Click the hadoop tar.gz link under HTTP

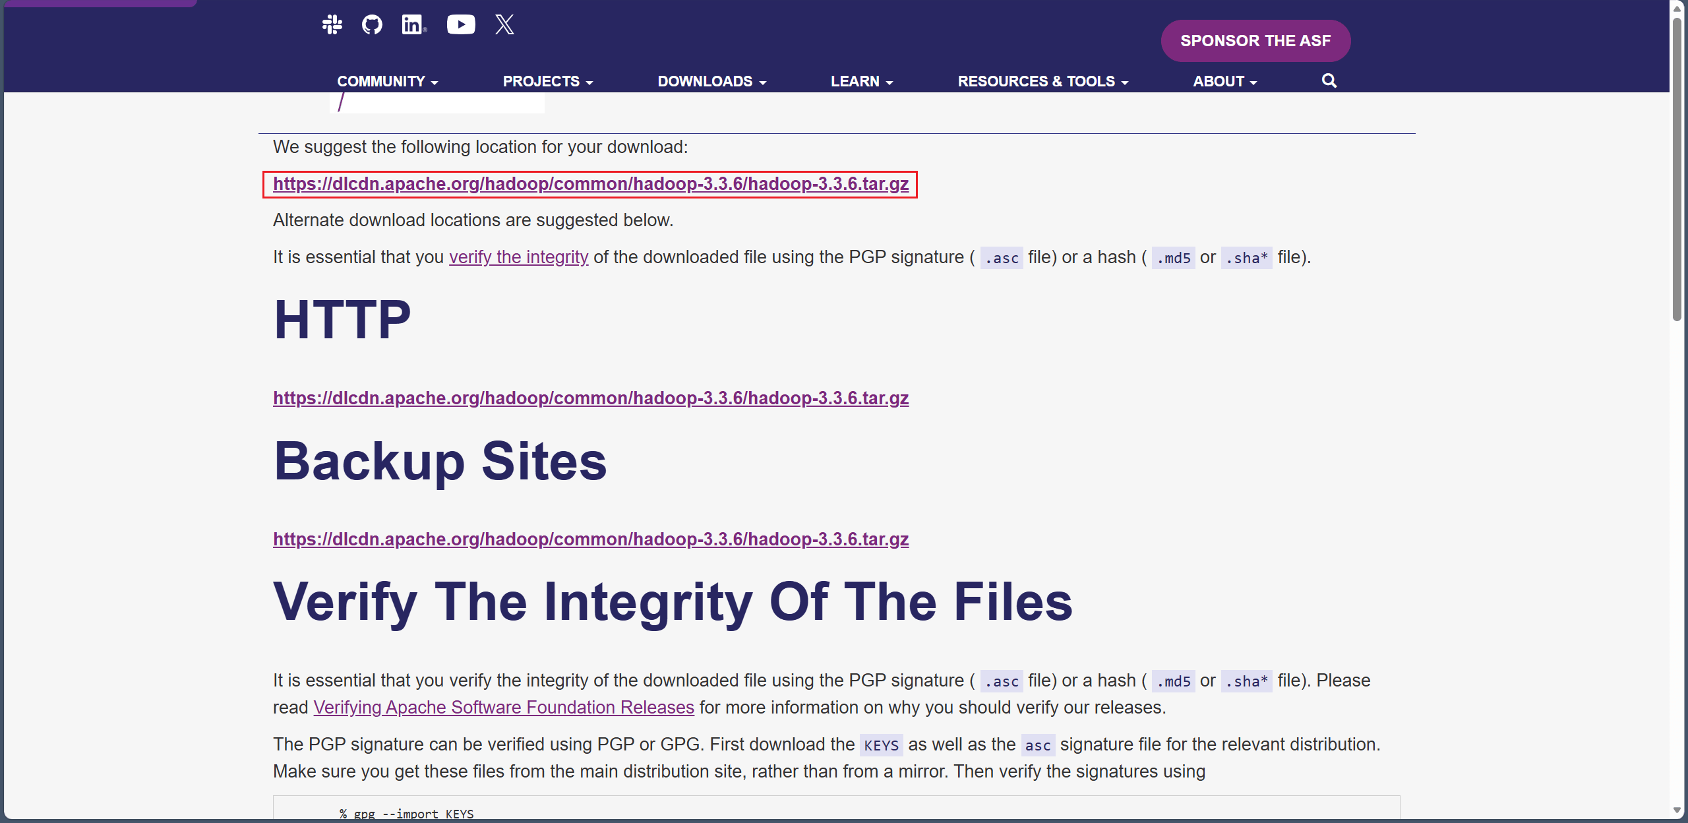click(591, 398)
